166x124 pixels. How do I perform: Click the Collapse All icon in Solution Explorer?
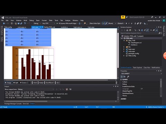(145, 30)
